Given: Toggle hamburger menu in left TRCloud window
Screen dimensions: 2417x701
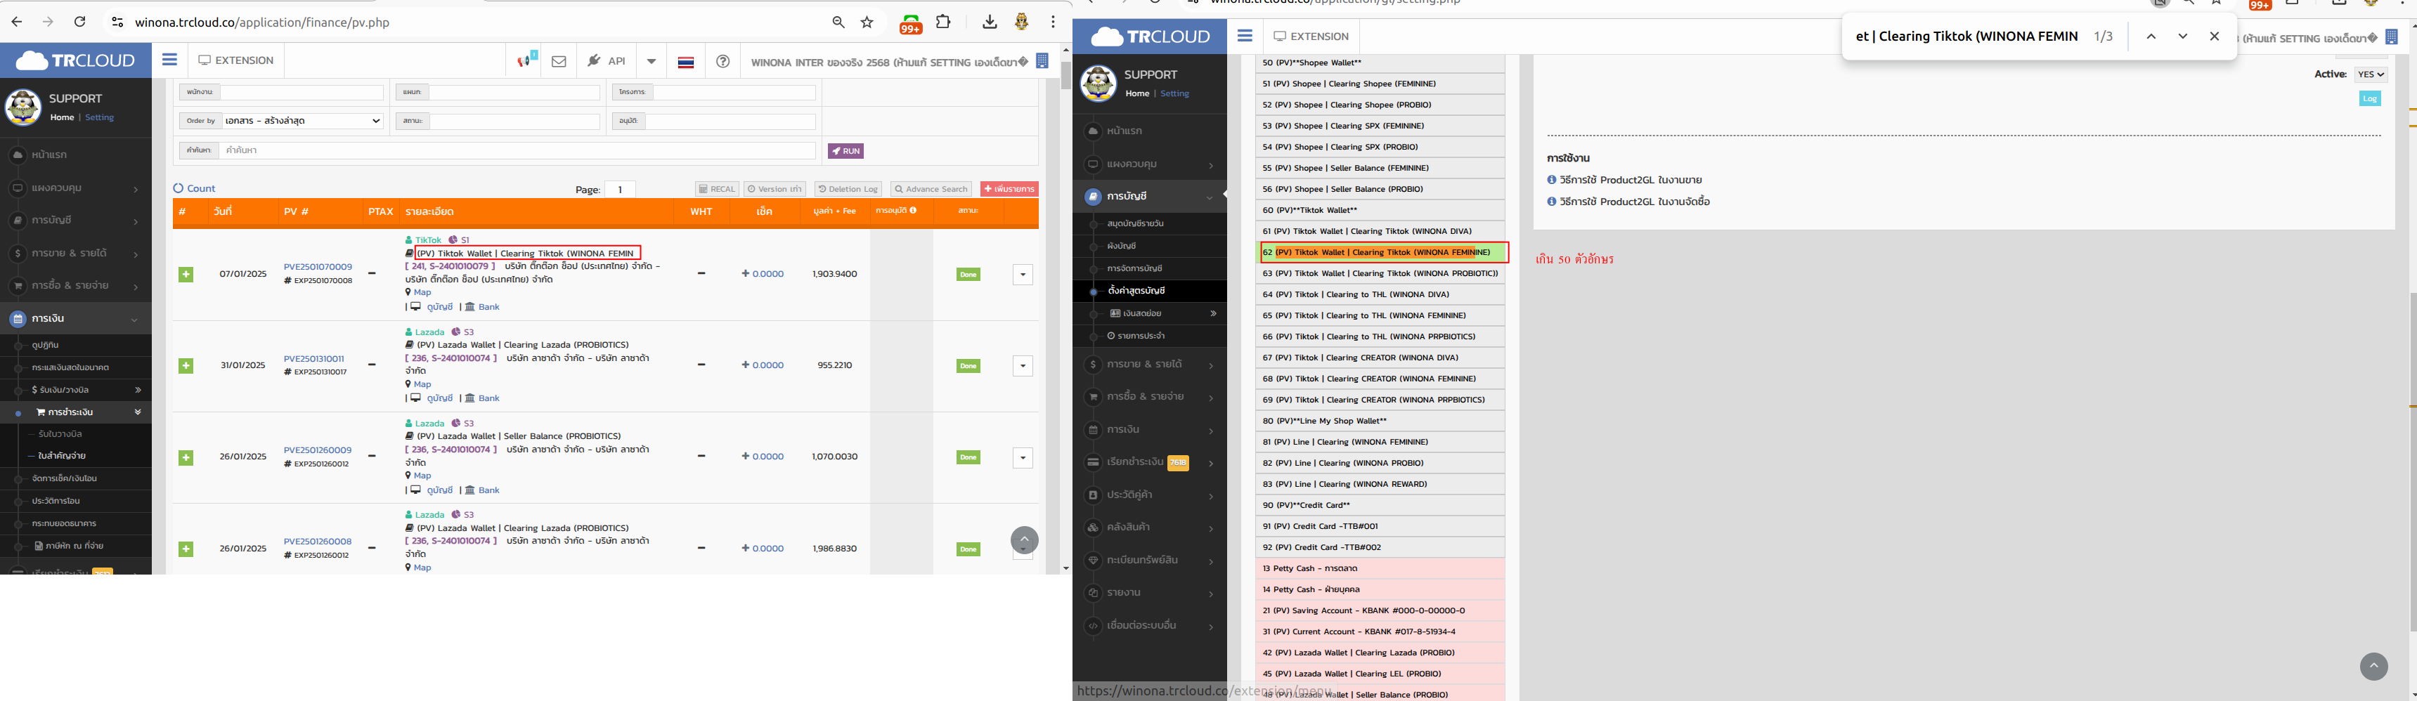Looking at the screenshot, I should point(170,60).
